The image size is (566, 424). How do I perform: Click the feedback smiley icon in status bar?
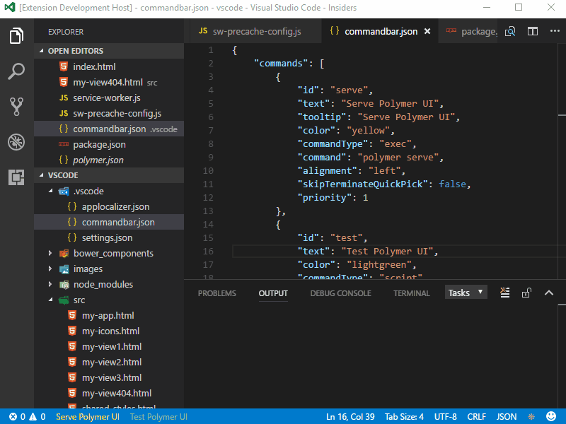551,416
